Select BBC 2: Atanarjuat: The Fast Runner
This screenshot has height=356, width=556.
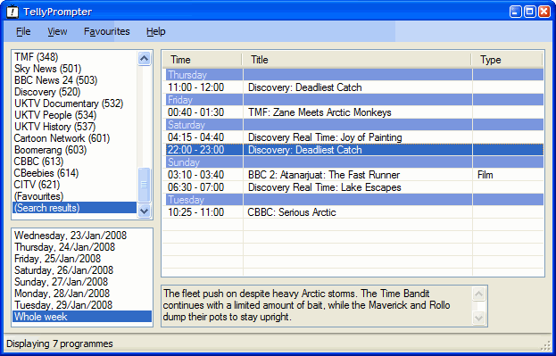click(x=354, y=175)
